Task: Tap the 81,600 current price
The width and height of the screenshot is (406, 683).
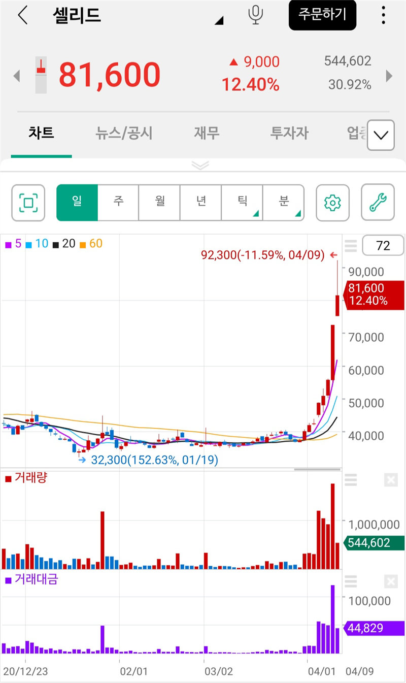Action: (x=110, y=75)
